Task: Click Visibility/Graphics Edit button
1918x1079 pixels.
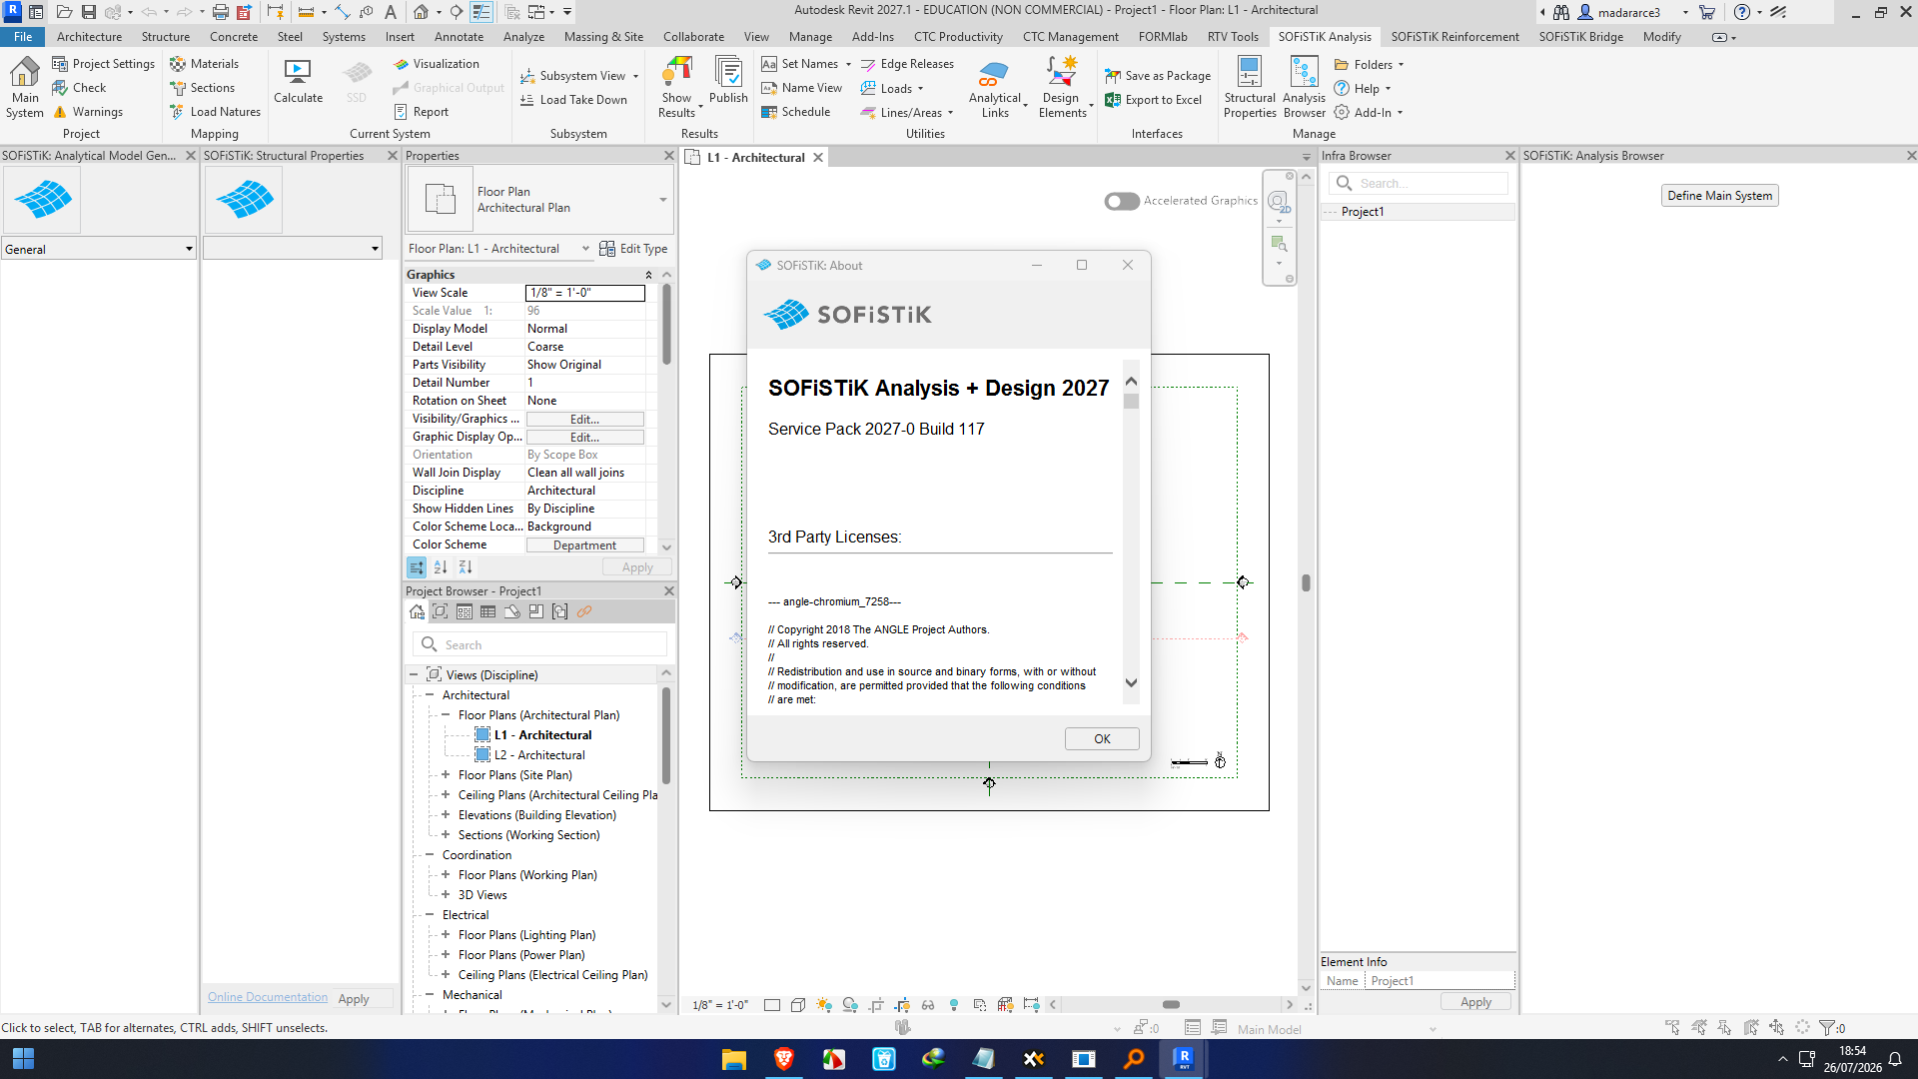Action: pyautogui.click(x=584, y=420)
